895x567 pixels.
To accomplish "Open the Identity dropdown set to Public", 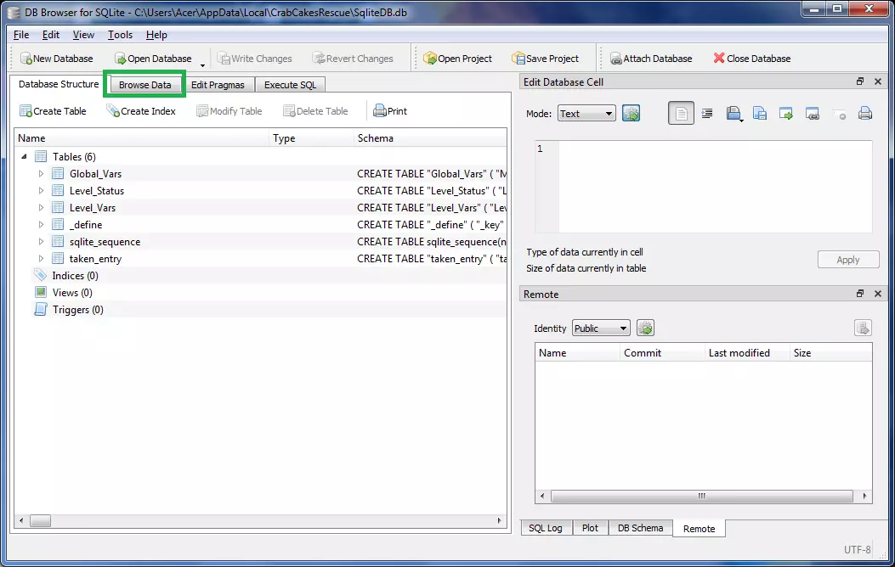I will (x=600, y=328).
